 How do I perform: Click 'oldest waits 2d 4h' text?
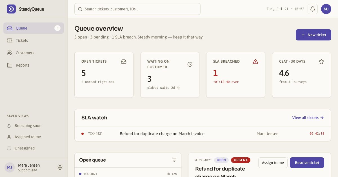(x=164, y=88)
